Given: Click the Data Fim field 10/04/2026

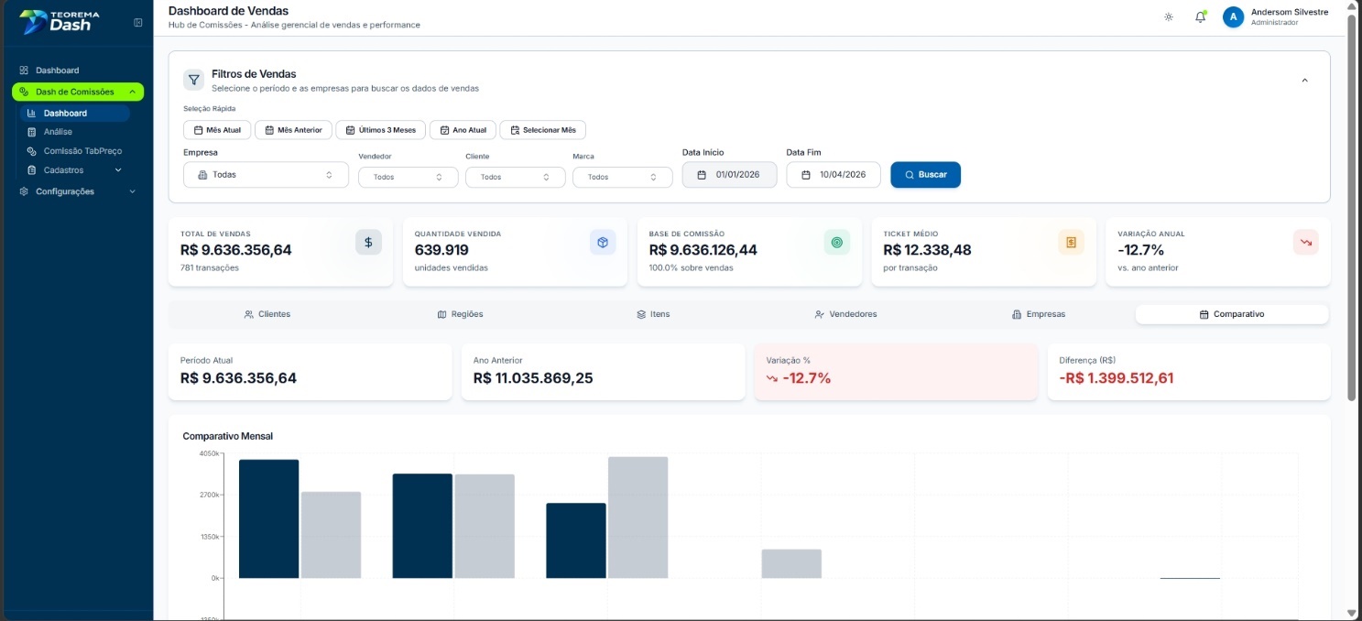Looking at the screenshot, I should 833,175.
